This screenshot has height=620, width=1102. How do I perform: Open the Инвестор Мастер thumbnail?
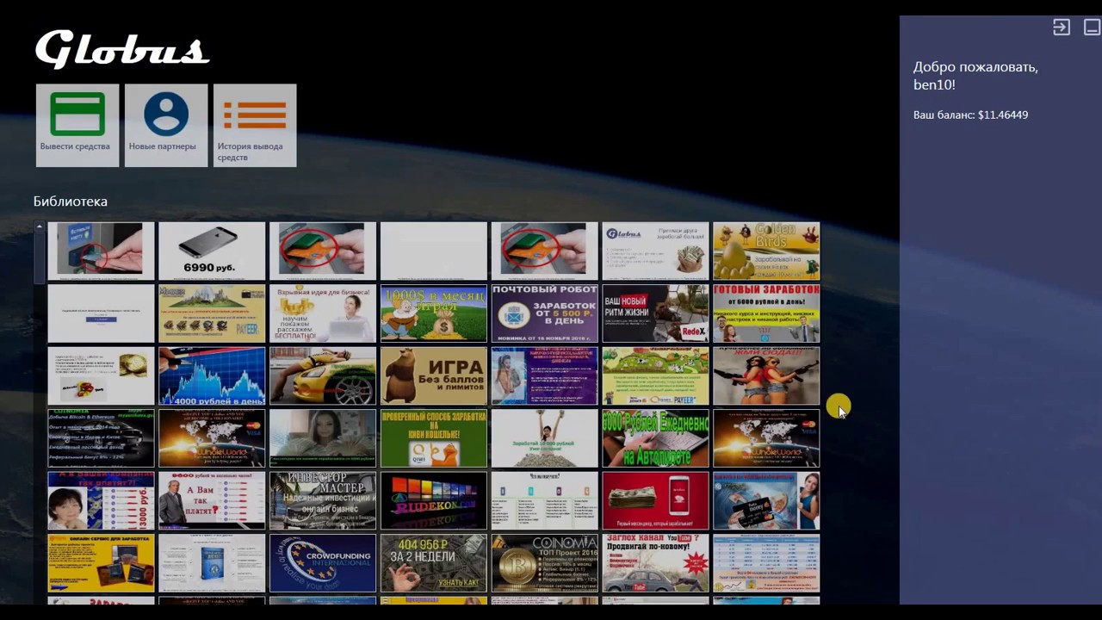[322, 500]
